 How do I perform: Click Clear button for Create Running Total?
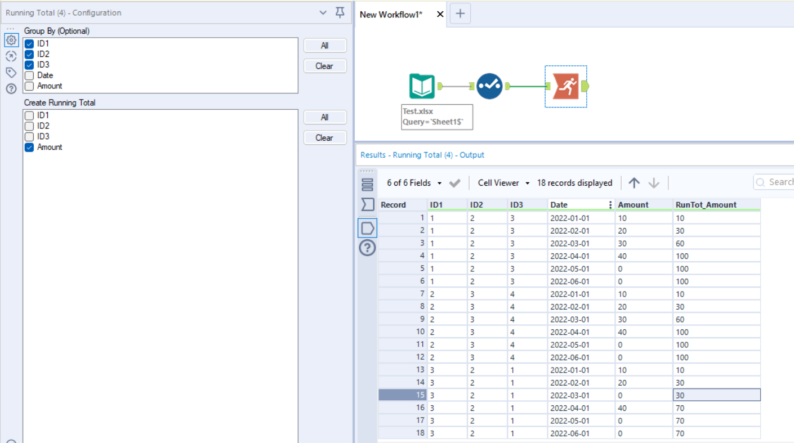pyautogui.click(x=325, y=137)
